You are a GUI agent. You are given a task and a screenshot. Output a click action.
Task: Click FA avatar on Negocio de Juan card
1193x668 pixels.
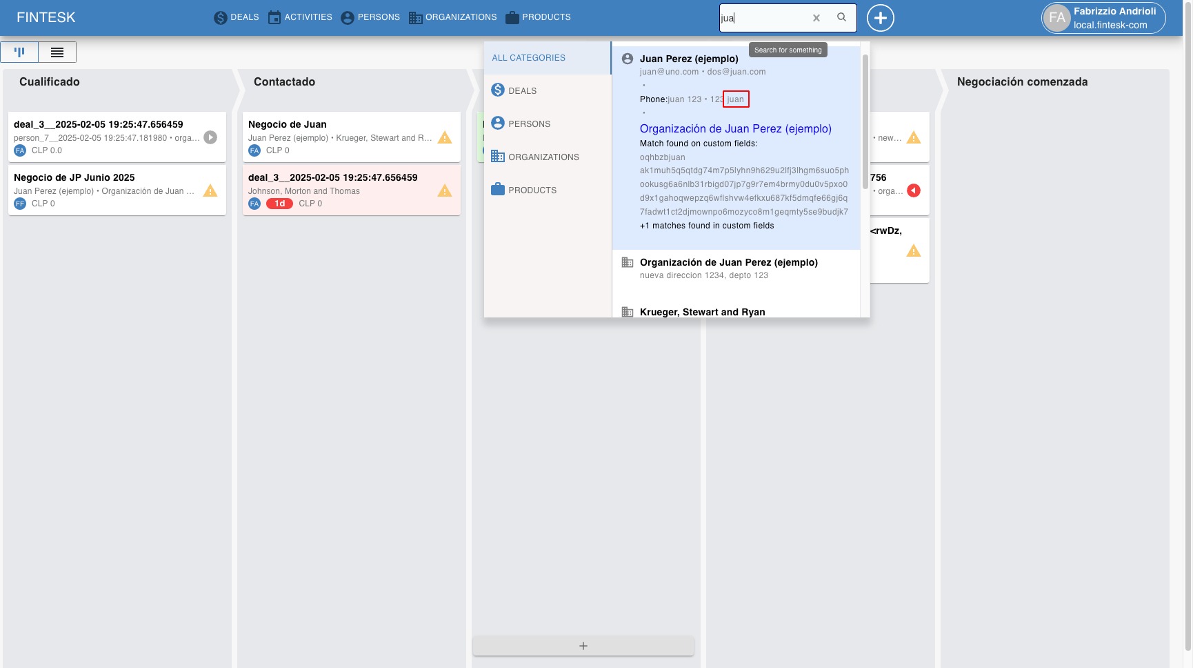point(254,150)
